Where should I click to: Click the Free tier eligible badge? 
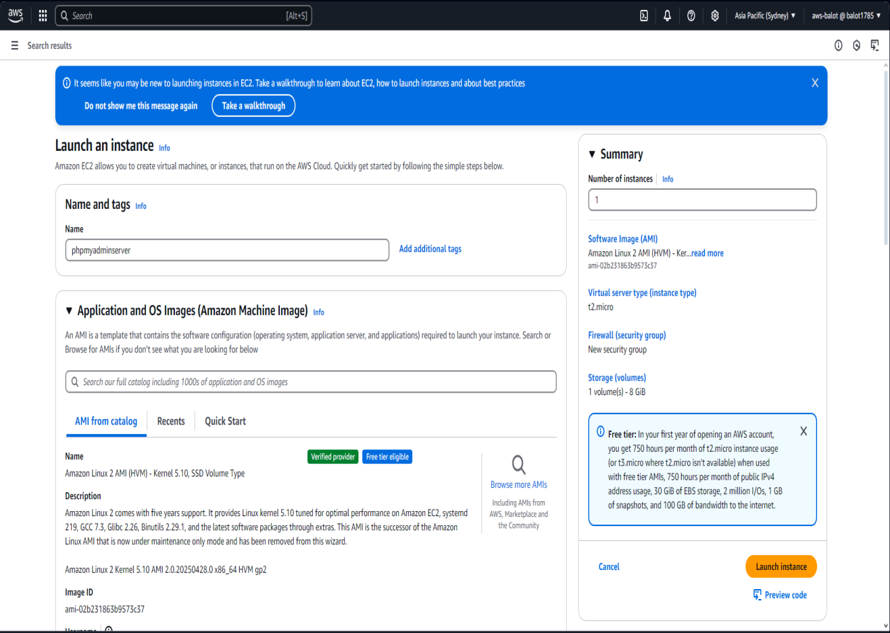pyautogui.click(x=388, y=457)
